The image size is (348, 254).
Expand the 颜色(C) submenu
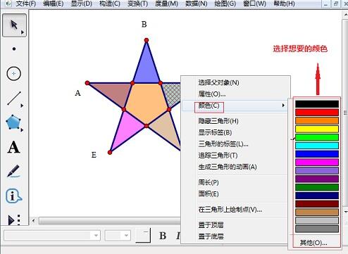(x=235, y=106)
